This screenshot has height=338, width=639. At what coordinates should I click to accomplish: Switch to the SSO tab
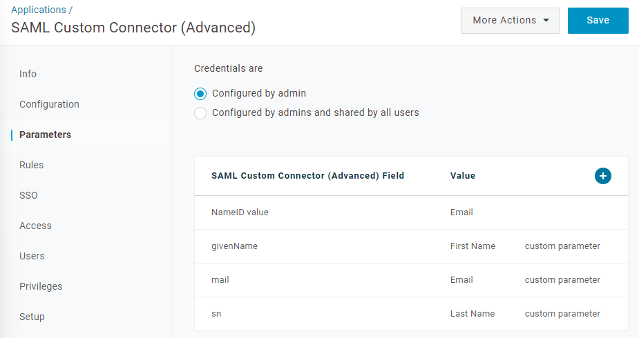pyautogui.click(x=28, y=195)
